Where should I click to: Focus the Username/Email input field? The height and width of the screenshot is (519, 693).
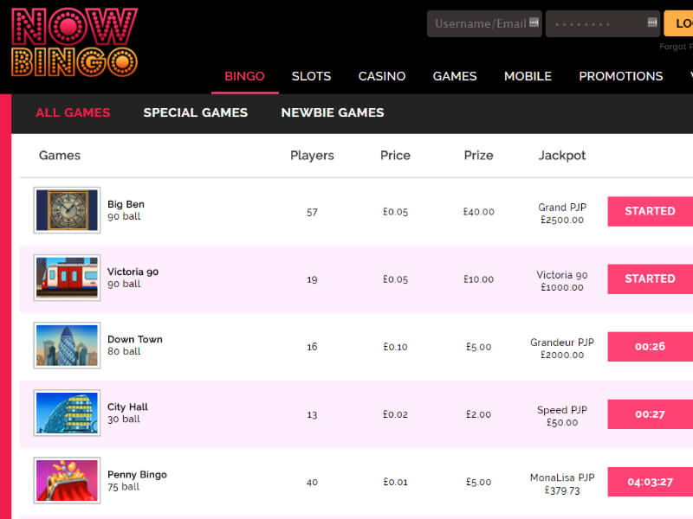click(484, 23)
